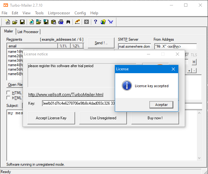This screenshot has height=174, width=208.
Task: Open the Help menu
Action: pyautogui.click(x=94, y=13)
